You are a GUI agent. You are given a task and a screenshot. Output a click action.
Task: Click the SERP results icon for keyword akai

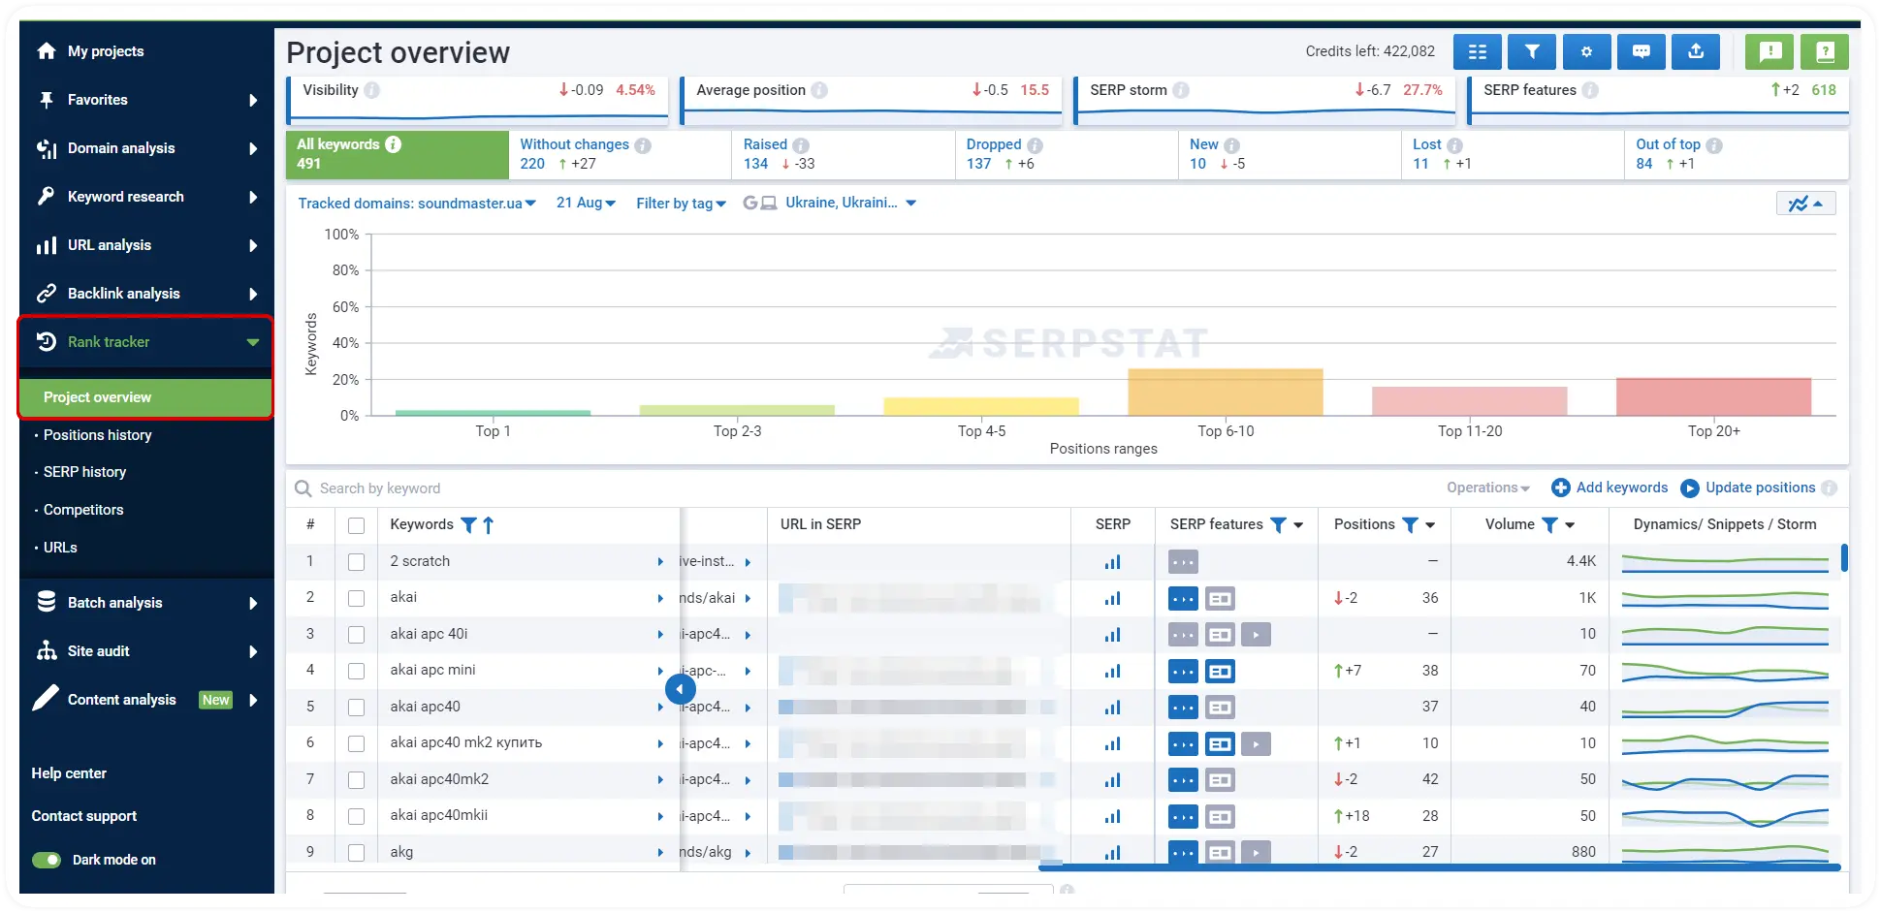tap(1112, 598)
